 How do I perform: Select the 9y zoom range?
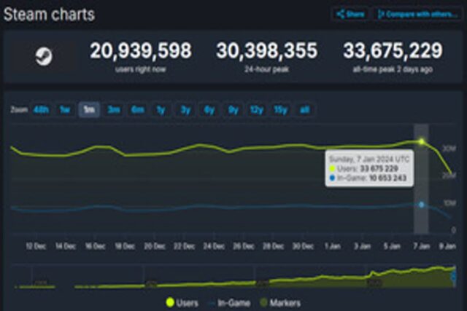[x=233, y=110]
